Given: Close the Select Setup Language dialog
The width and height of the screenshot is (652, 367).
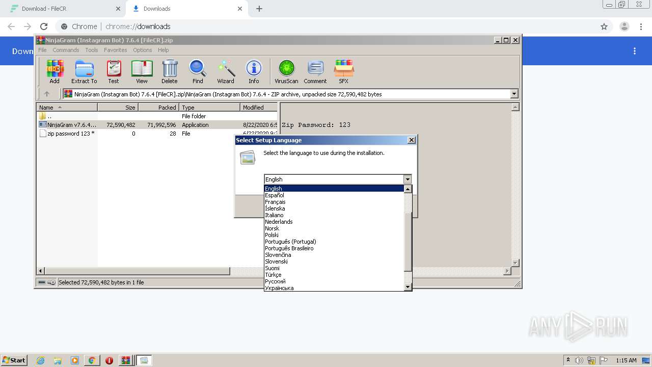Looking at the screenshot, I should (x=412, y=140).
